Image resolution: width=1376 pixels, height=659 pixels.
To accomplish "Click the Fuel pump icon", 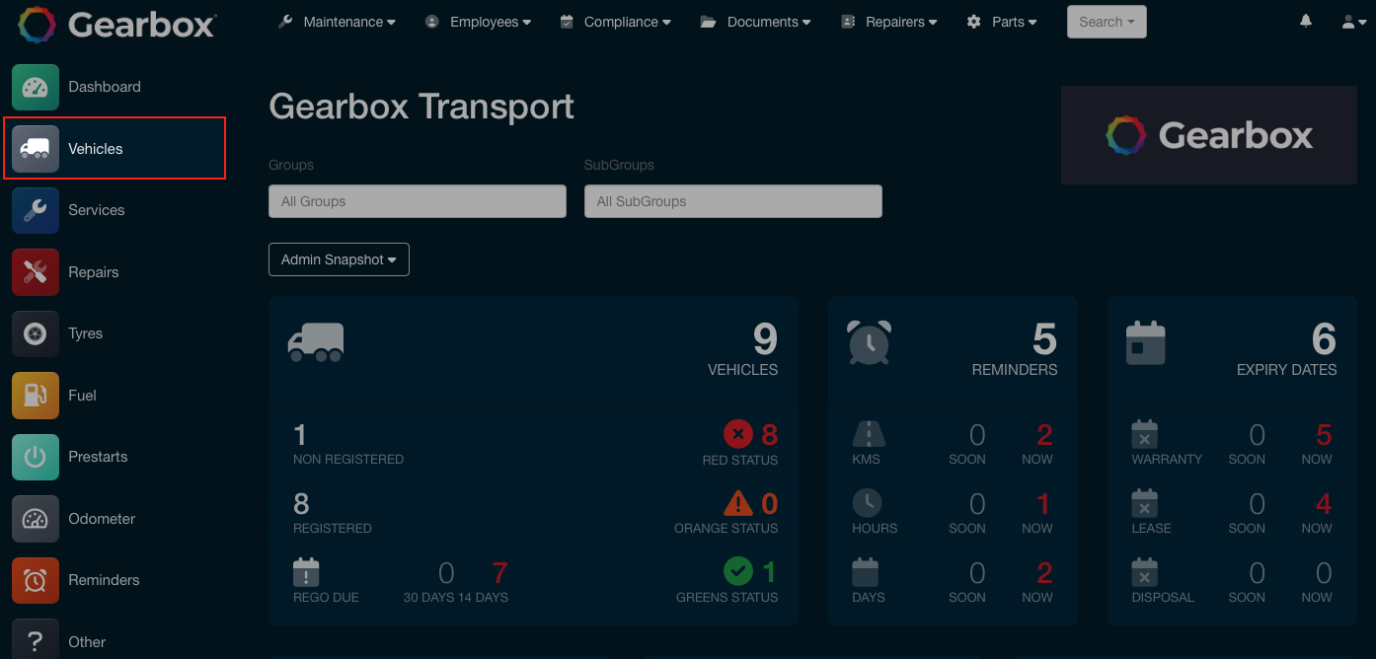I will [36, 396].
